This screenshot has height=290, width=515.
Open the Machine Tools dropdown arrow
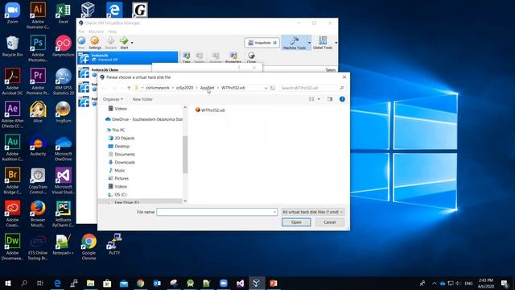click(309, 43)
